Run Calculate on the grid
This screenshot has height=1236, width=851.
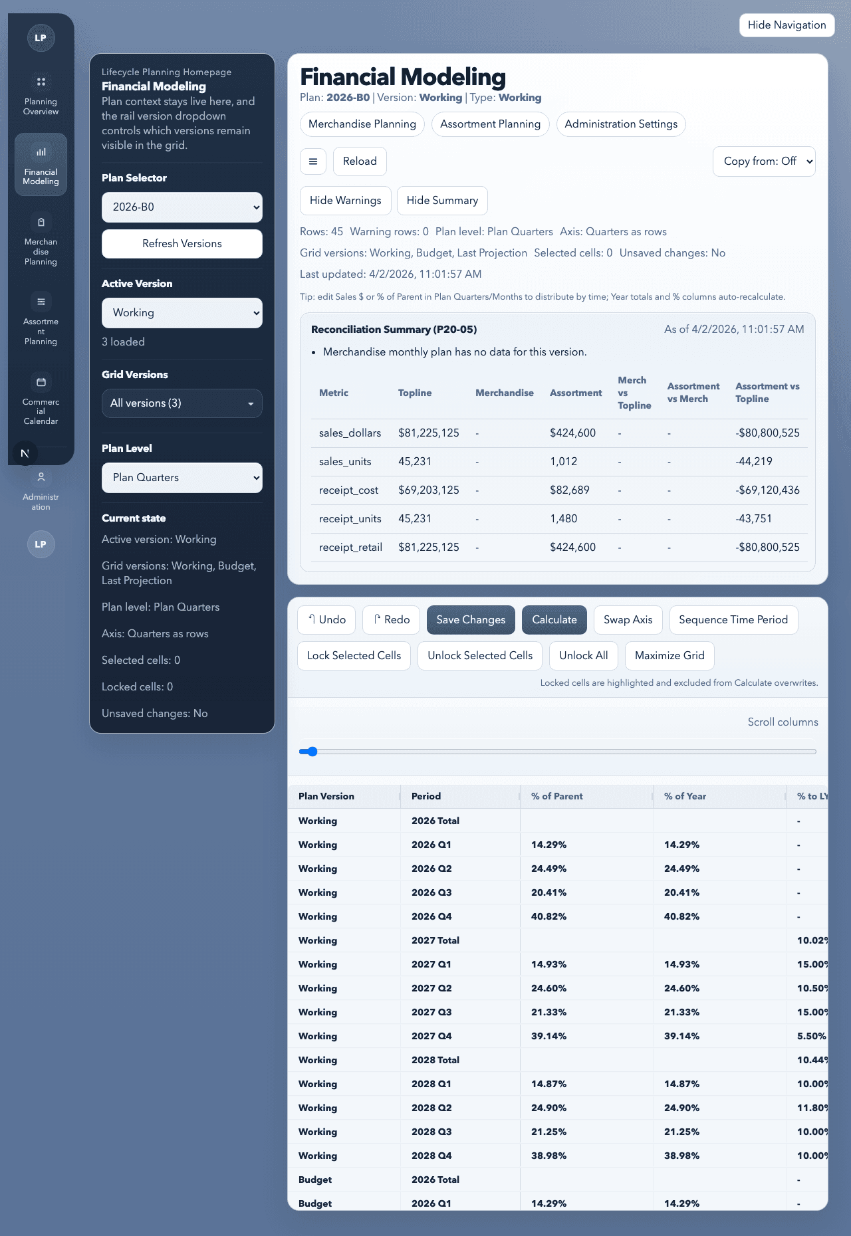coord(554,619)
